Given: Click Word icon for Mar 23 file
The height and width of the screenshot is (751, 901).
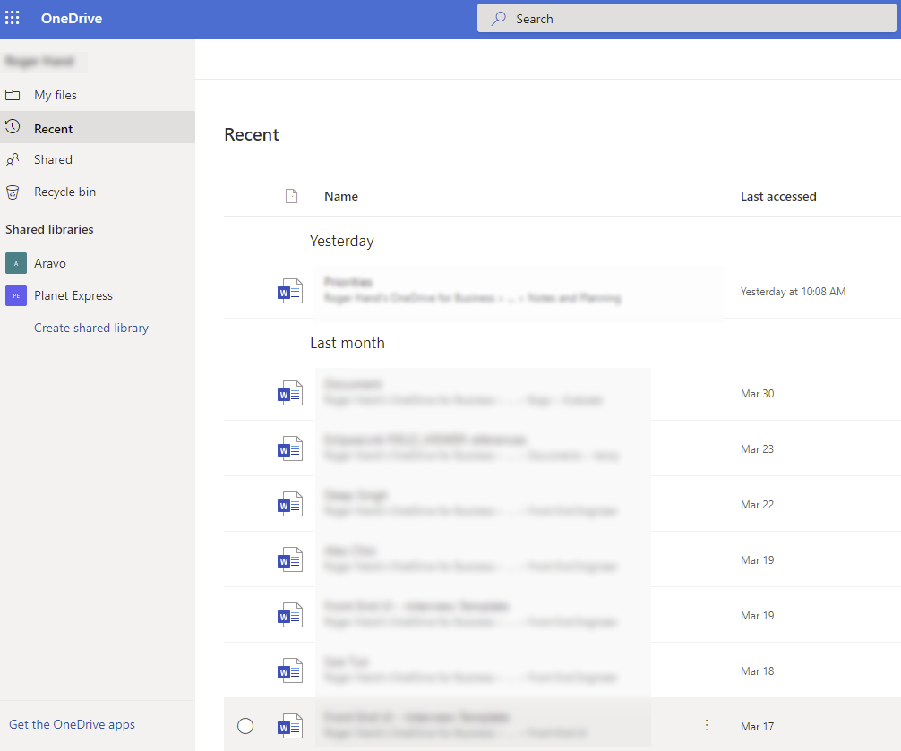Looking at the screenshot, I should (x=290, y=449).
